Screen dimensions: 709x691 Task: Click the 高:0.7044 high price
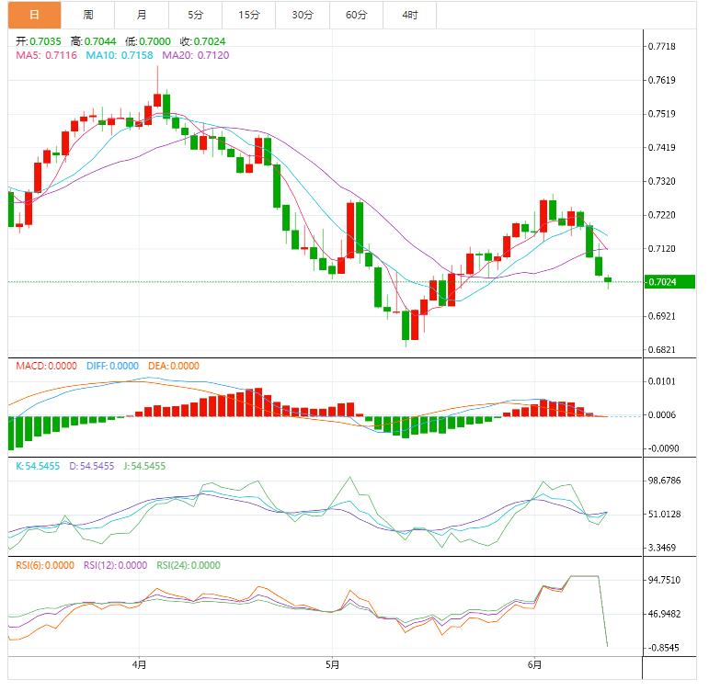pyautogui.click(x=93, y=41)
